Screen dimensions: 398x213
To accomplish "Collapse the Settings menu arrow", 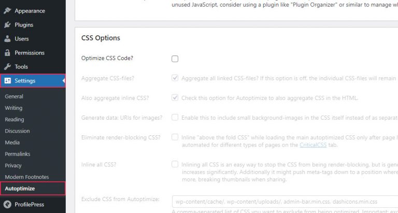I will [x=64, y=81].
